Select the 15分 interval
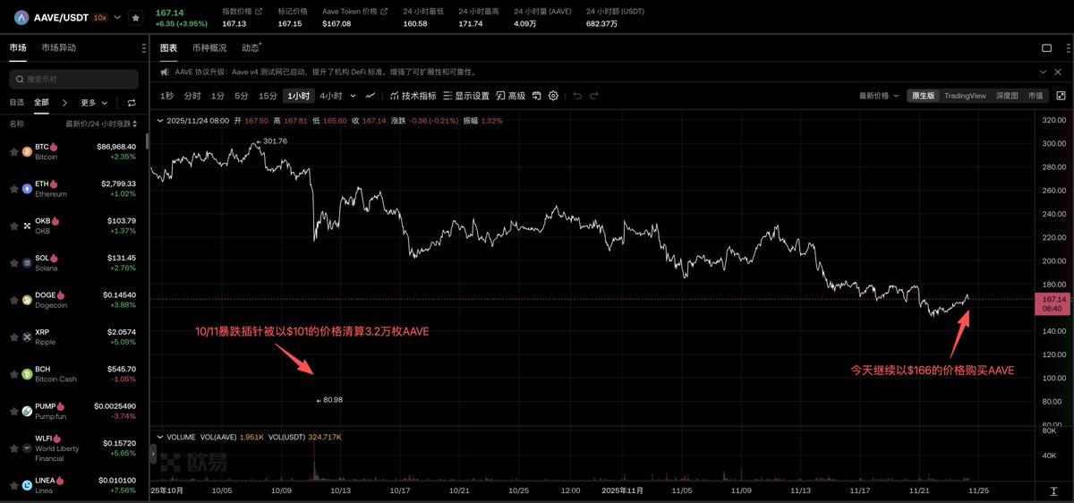The width and height of the screenshot is (1074, 503). 268,96
